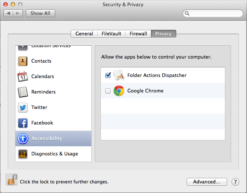The image size is (247, 193).
Task: Select the Twitter bird icon
Action: [x=23, y=108]
